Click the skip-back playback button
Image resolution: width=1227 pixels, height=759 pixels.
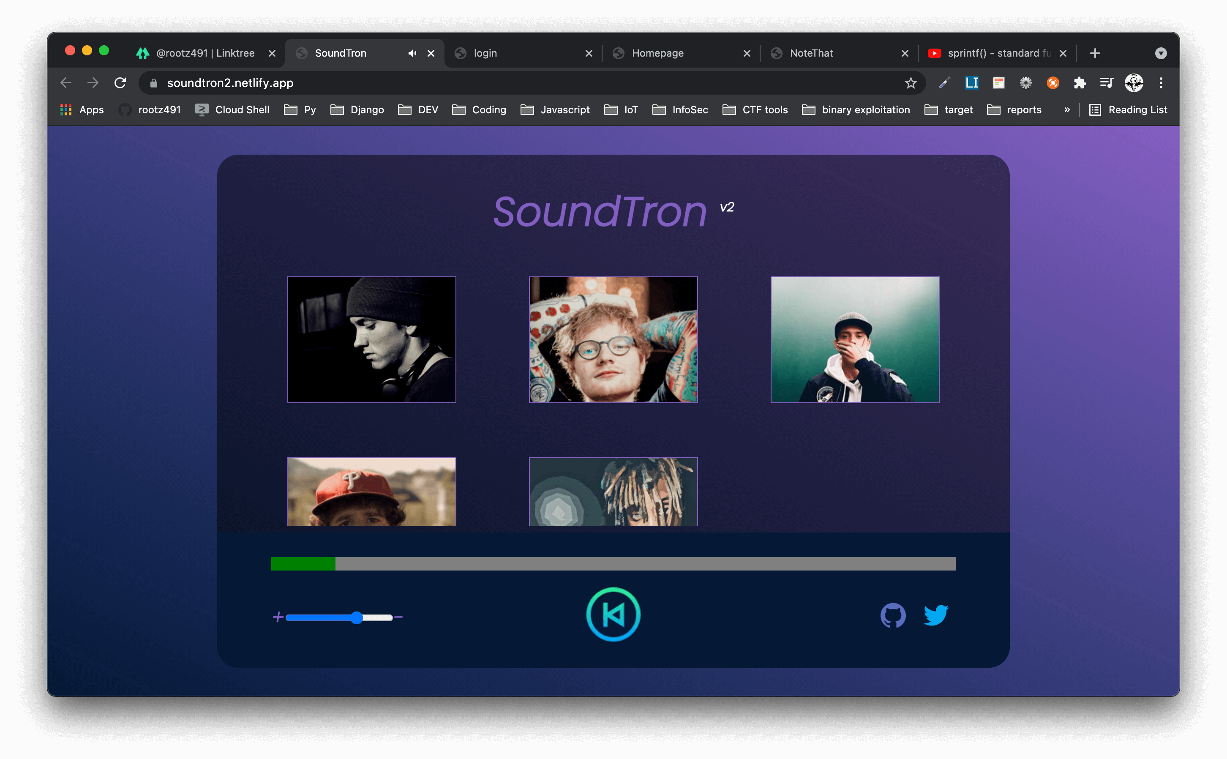[x=613, y=614]
